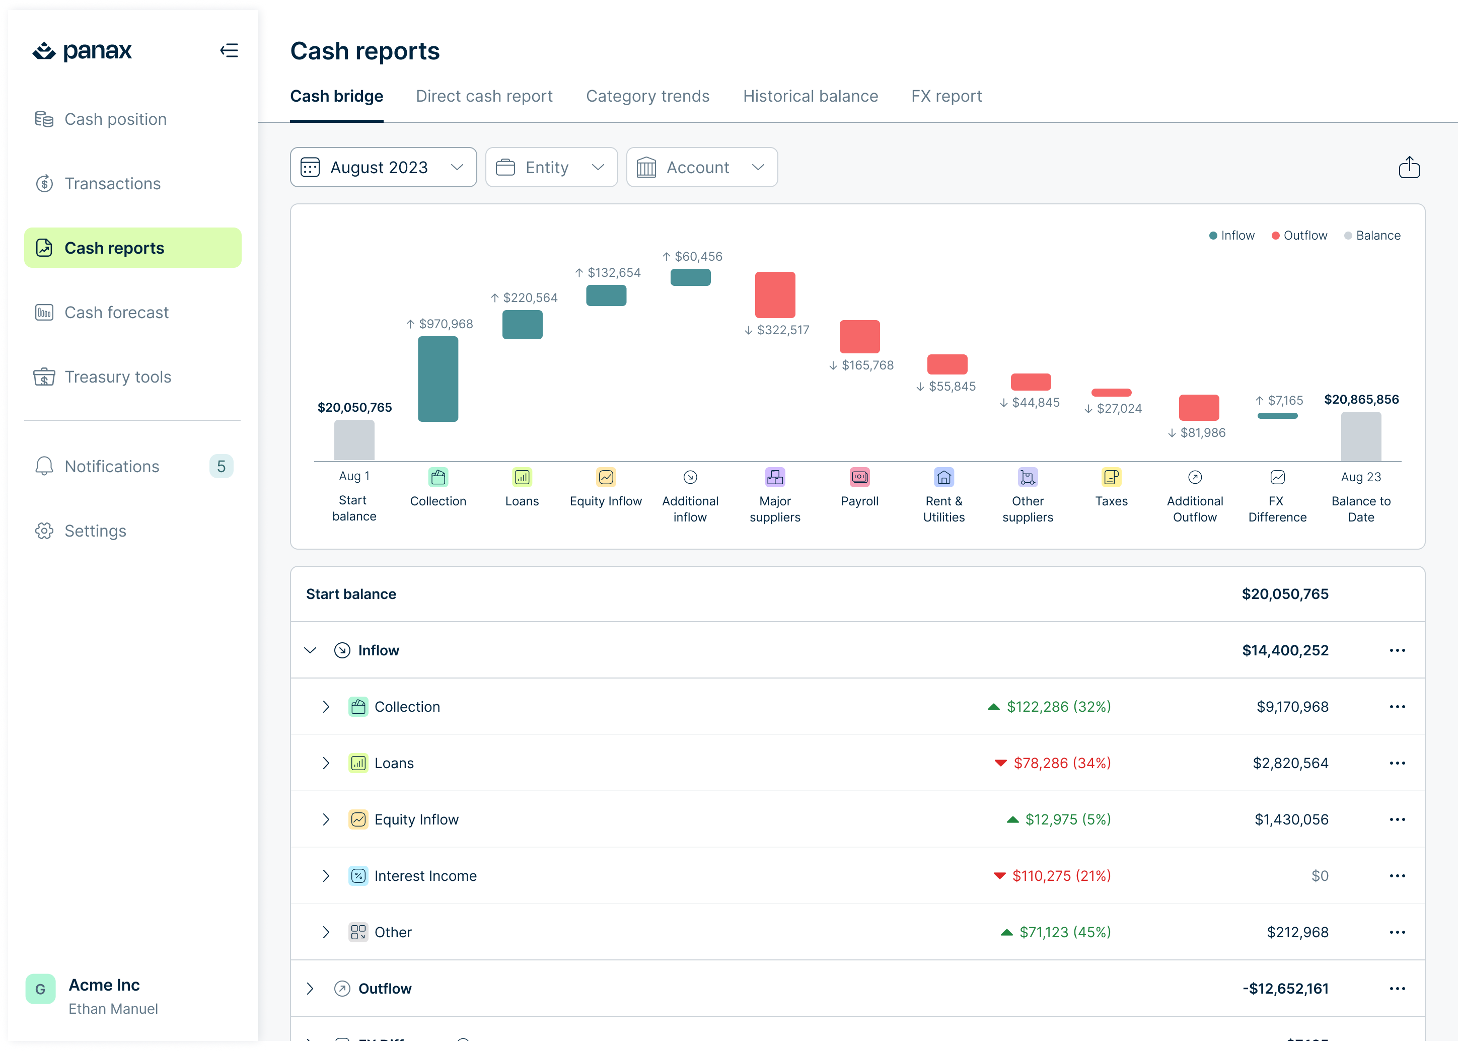This screenshot has height=1051, width=1458.
Task: Open the August 2023 date picker
Action: [383, 167]
